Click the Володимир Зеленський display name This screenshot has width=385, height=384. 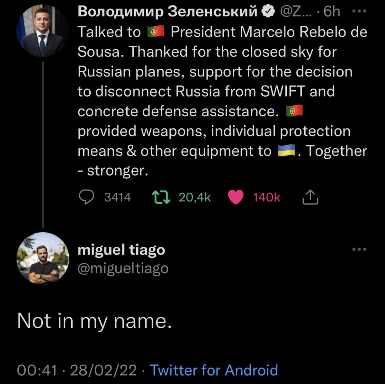[167, 12]
